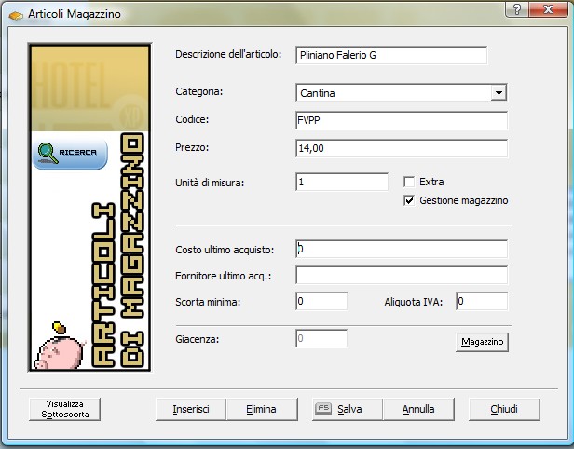Click the Visualizza Sottoscorta button

point(64,409)
